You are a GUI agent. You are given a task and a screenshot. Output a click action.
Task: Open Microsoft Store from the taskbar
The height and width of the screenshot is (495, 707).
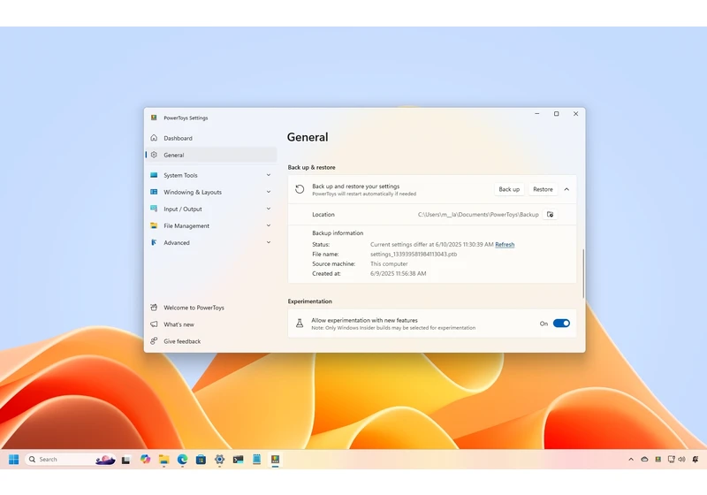point(201,460)
